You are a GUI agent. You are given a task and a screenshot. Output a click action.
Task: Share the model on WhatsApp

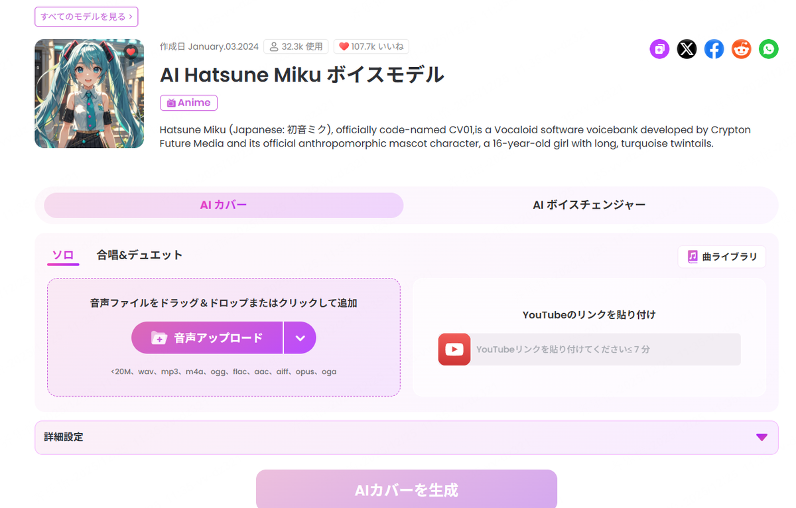pos(768,49)
